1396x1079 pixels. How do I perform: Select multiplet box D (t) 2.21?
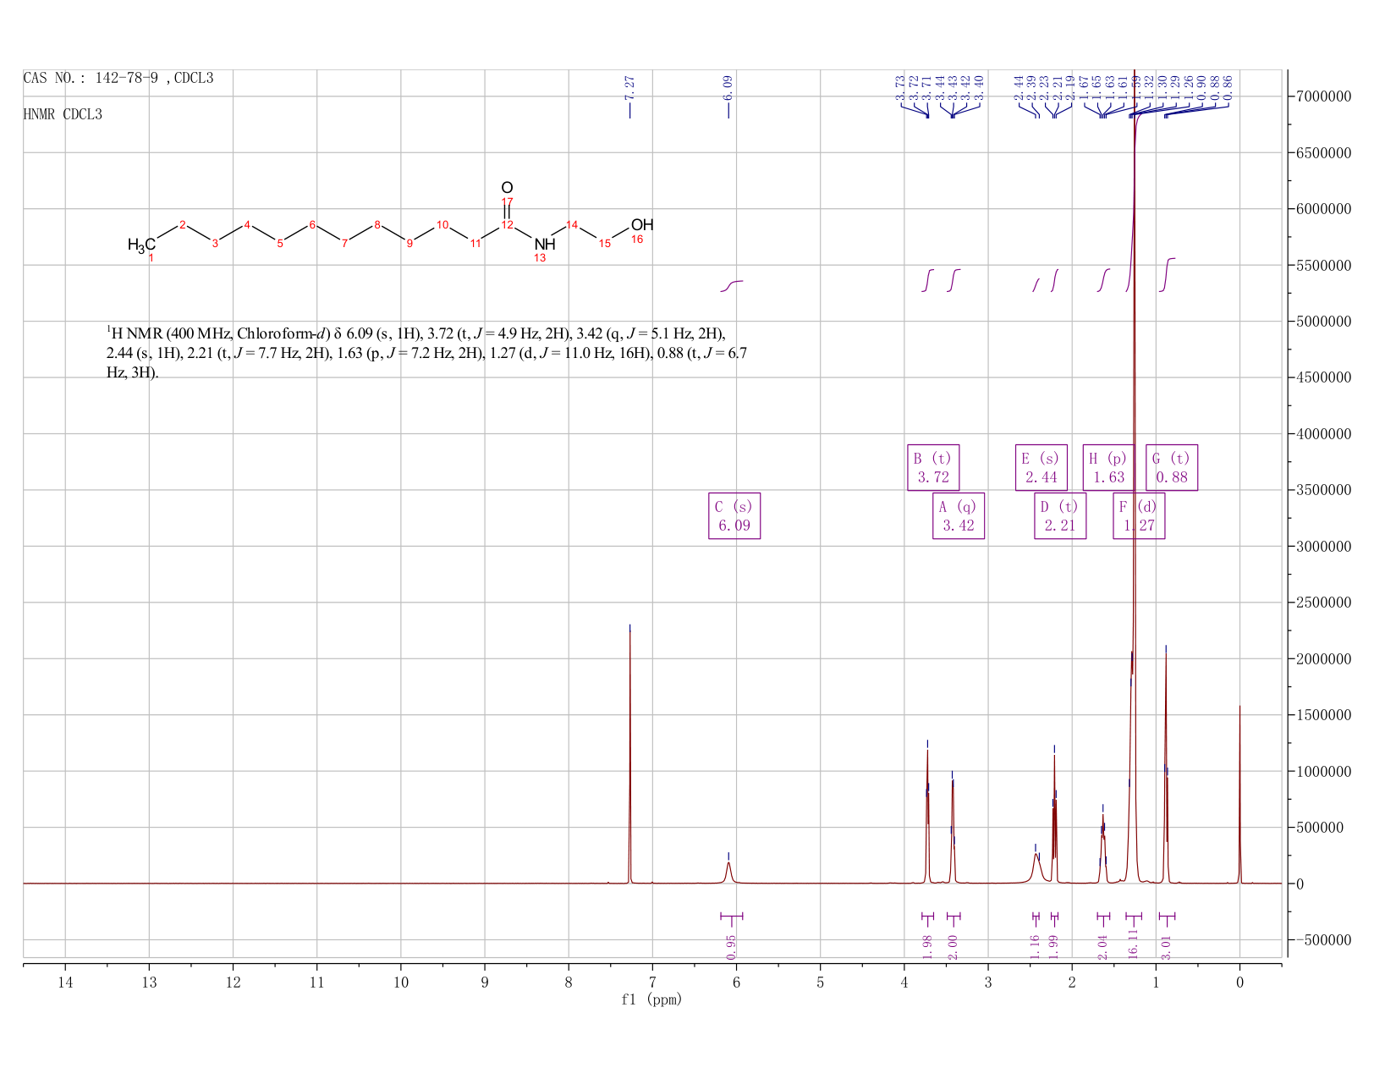click(1060, 516)
